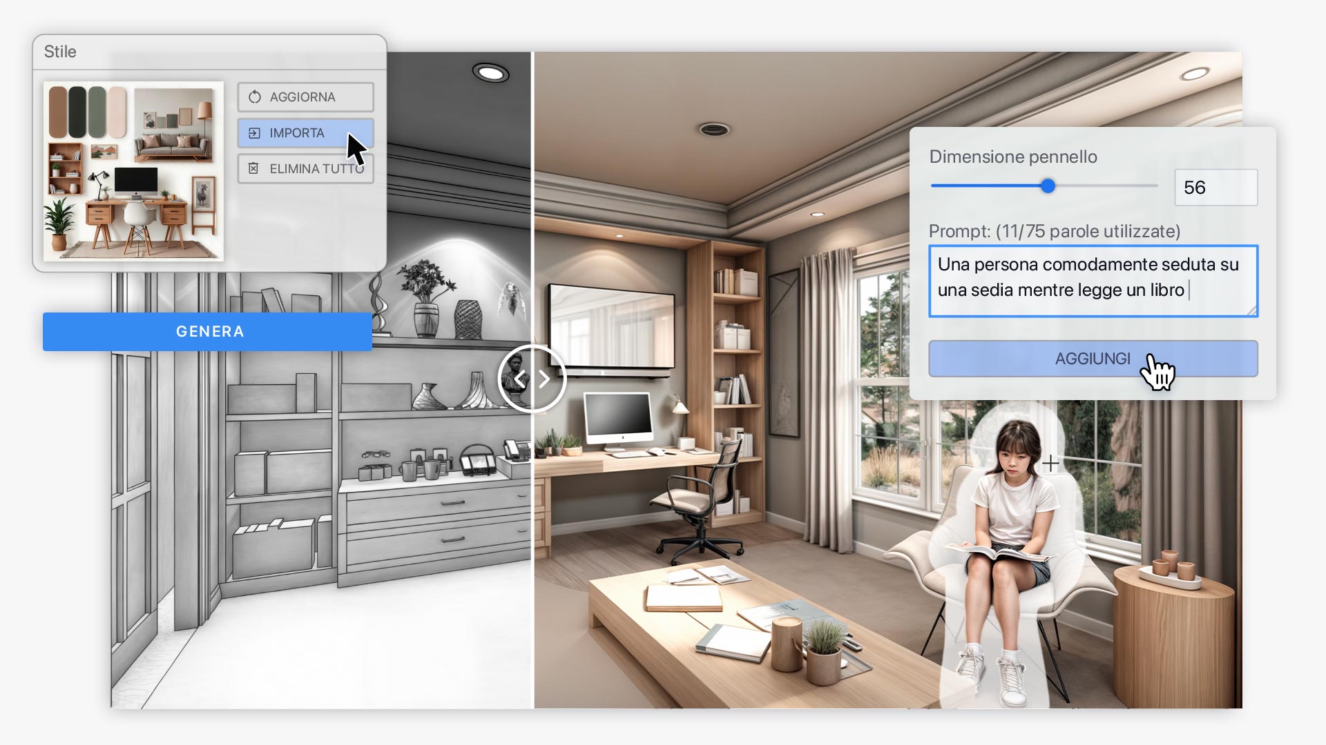The height and width of the screenshot is (745, 1326).
Task: Click the brush size field showing 56
Action: 1215,188
